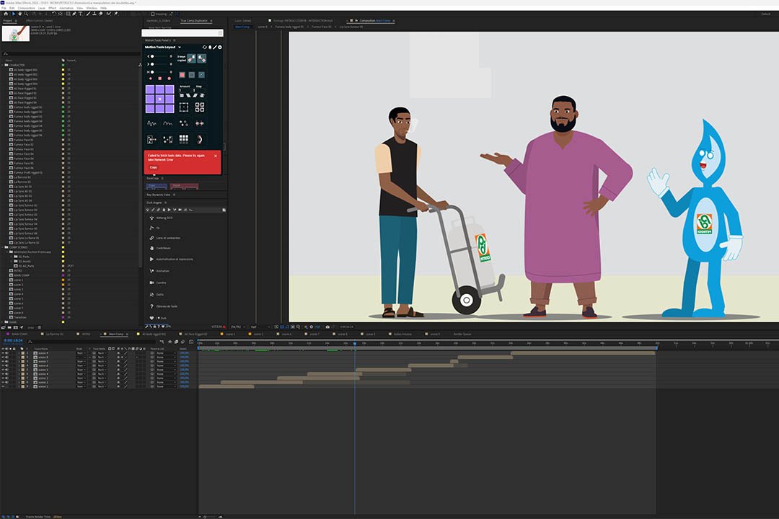Click the snapshot camera icon under viewer
Screen dimensions: 779x519
click(x=327, y=327)
